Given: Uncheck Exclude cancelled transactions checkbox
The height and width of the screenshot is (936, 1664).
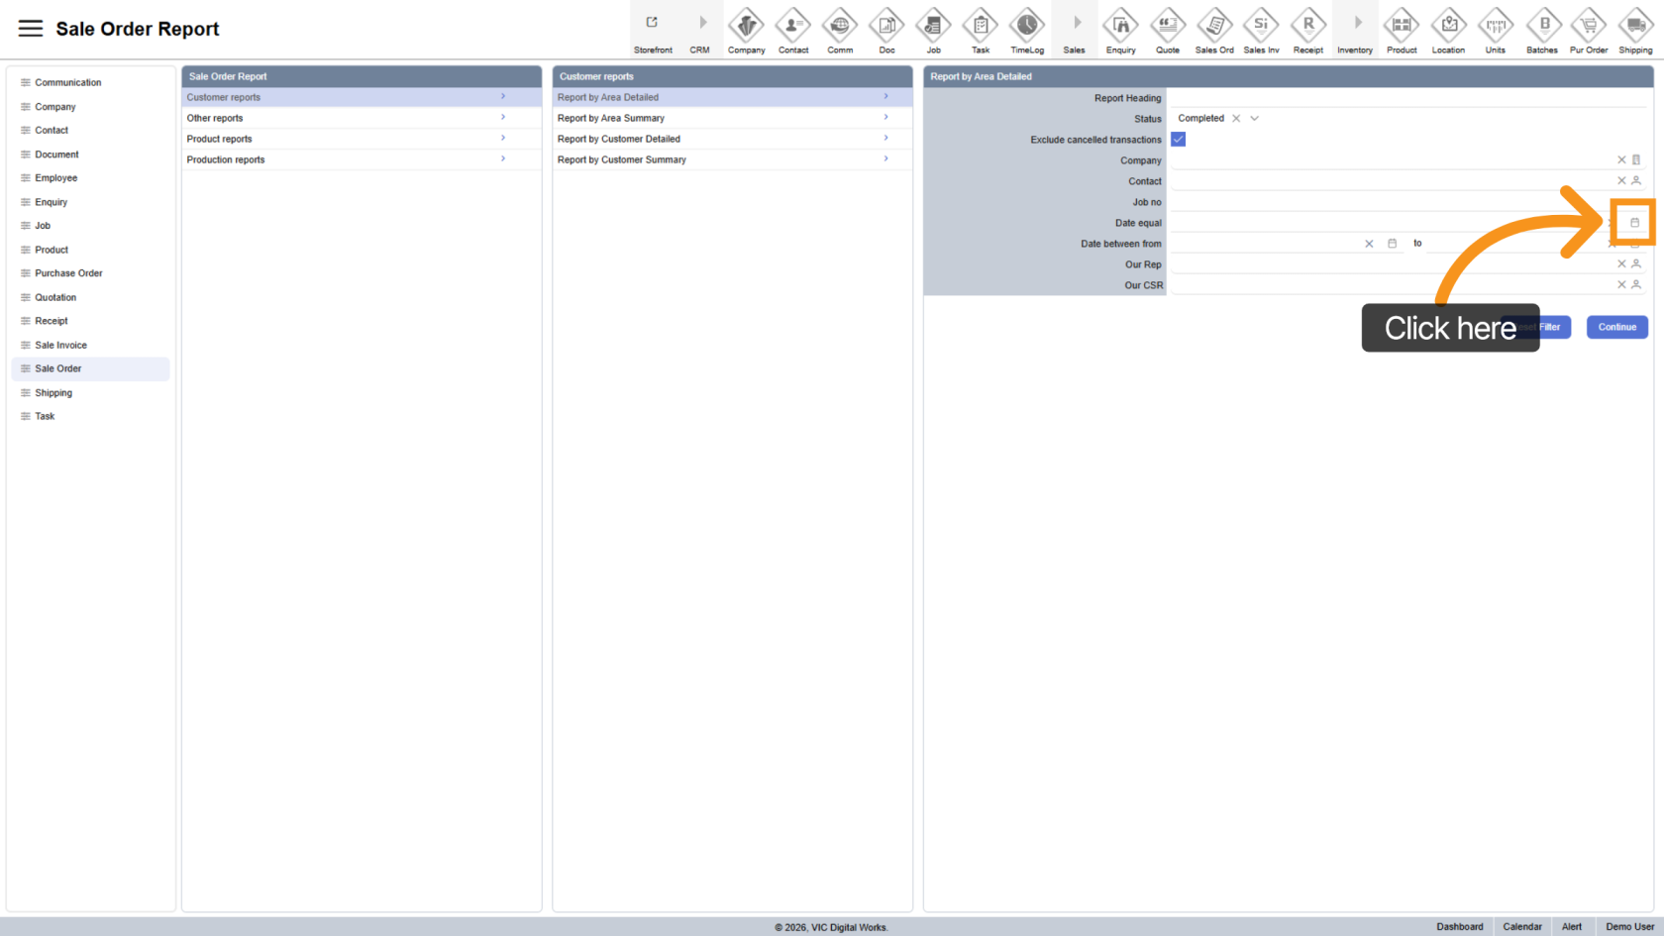Looking at the screenshot, I should 1178,140.
